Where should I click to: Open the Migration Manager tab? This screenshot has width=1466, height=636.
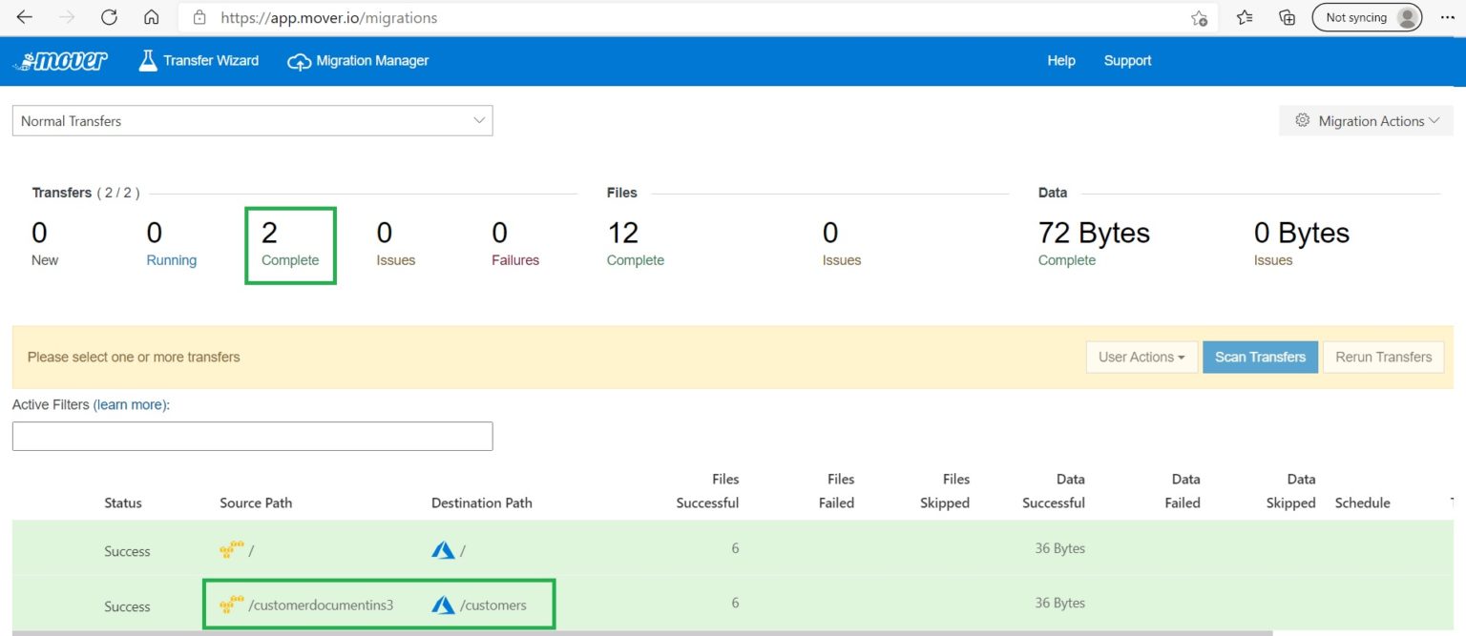click(x=358, y=61)
